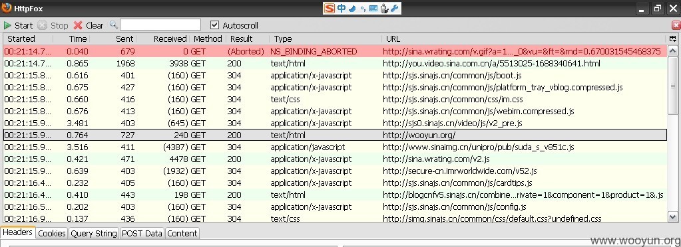Open the POST Data tab

tap(142, 233)
